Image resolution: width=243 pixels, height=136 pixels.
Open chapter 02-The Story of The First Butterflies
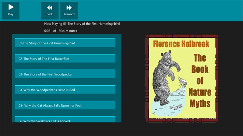[65, 58]
